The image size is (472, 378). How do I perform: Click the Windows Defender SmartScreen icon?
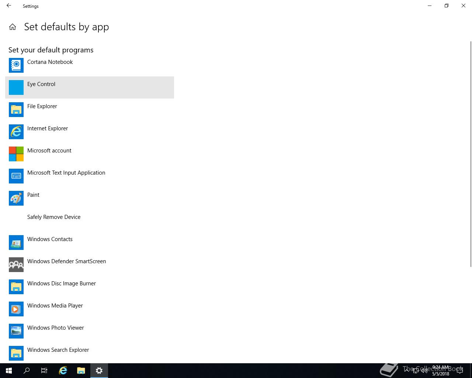pos(16,265)
